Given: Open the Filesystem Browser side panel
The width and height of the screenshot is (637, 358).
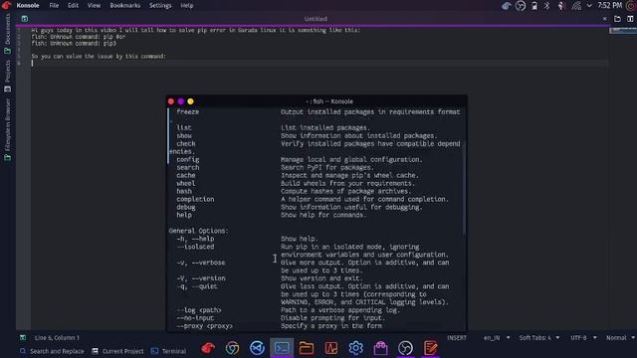Looking at the screenshot, I should point(7,130).
